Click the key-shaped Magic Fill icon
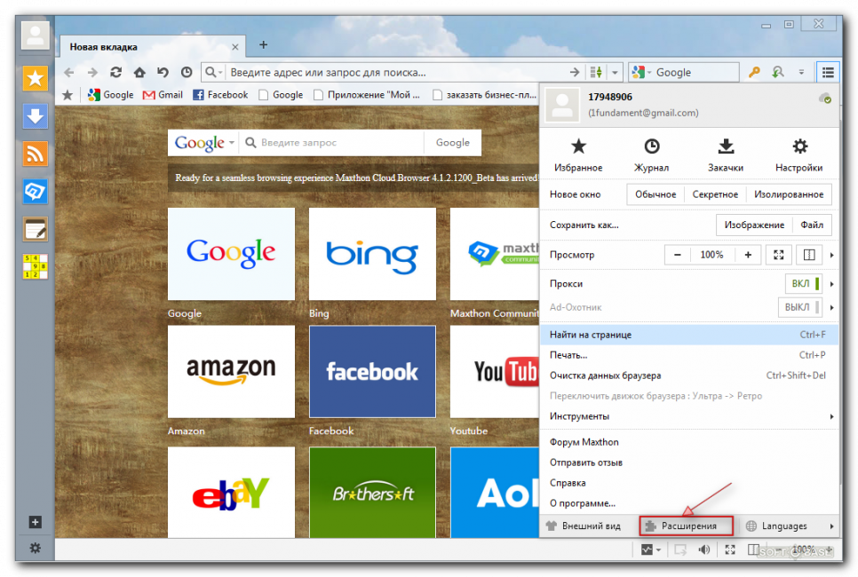The height and width of the screenshot is (577, 858). 755,72
